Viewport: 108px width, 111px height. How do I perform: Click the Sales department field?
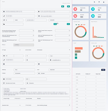point(24,70)
